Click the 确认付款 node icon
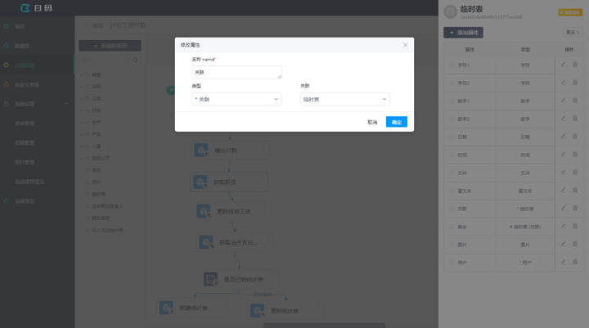 (201, 151)
